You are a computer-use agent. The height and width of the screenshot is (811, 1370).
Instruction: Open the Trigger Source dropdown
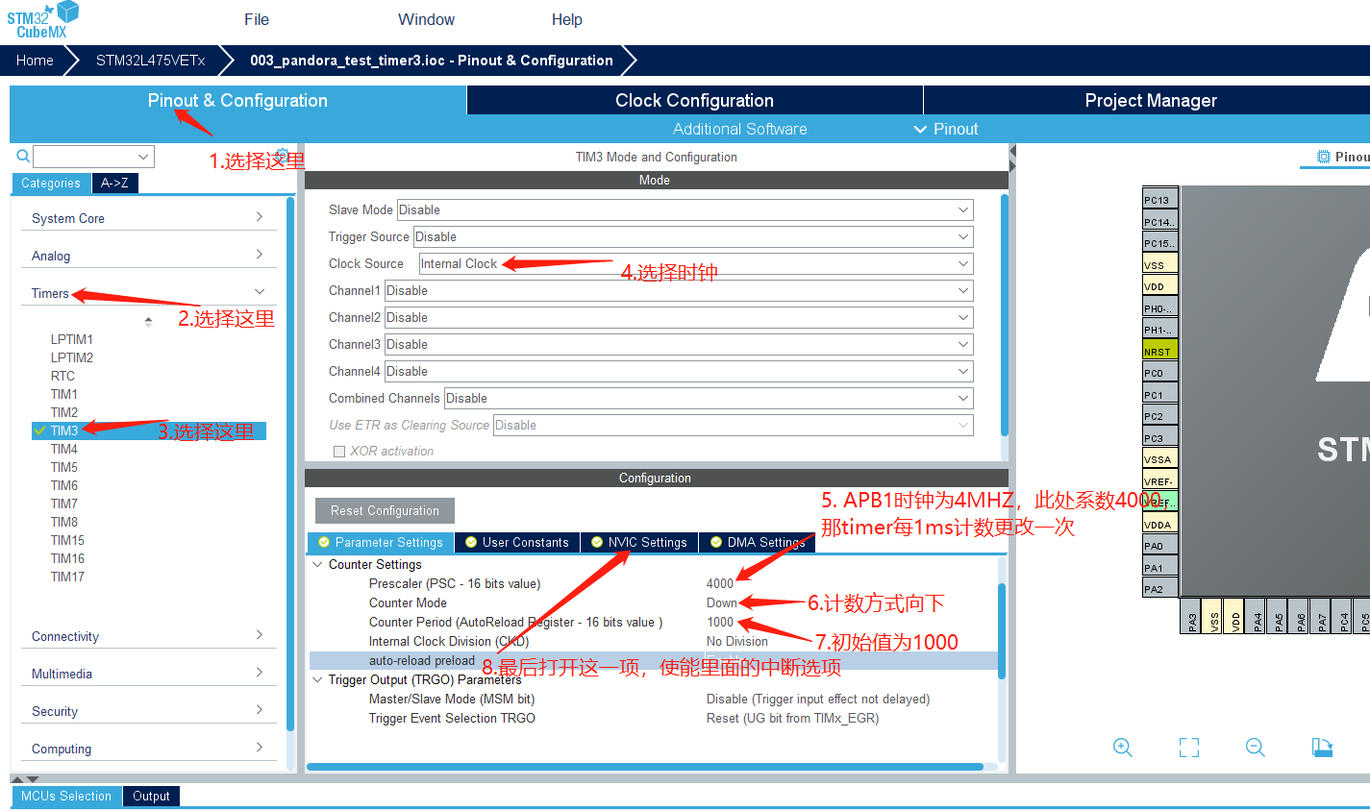click(693, 237)
